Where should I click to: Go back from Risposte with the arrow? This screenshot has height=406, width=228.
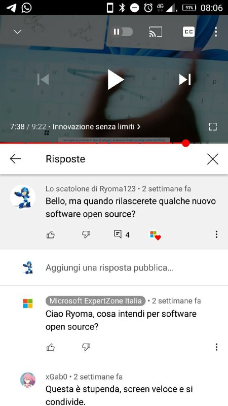tap(15, 159)
